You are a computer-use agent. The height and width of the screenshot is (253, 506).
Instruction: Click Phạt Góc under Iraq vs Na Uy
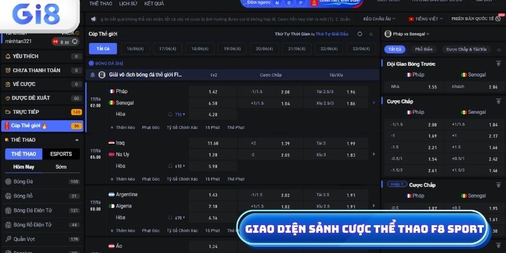point(151,179)
